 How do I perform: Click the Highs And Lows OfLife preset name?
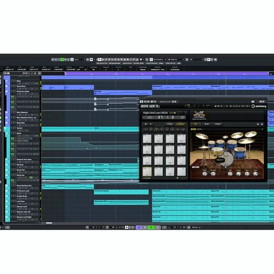point(155,113)
